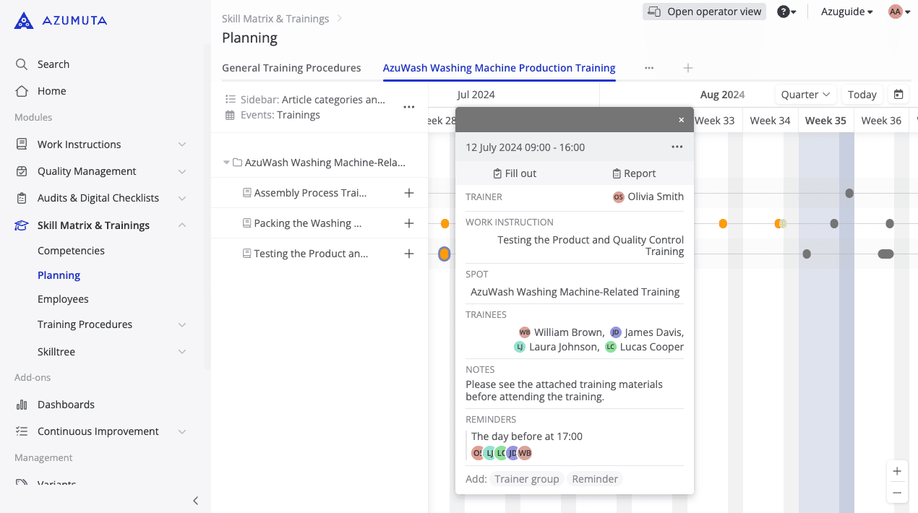Close the training event popup
The width and height of the screenshot is (918, 513).
click(x=681, y=120)
